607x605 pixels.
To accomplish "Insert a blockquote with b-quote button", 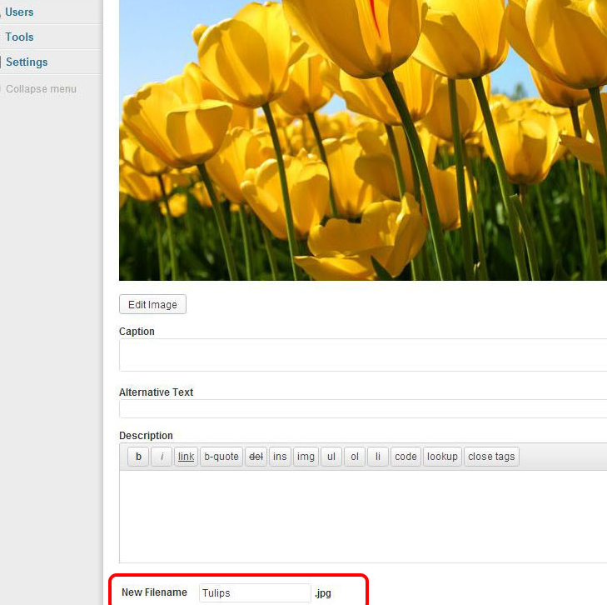I will pos(221,457).
